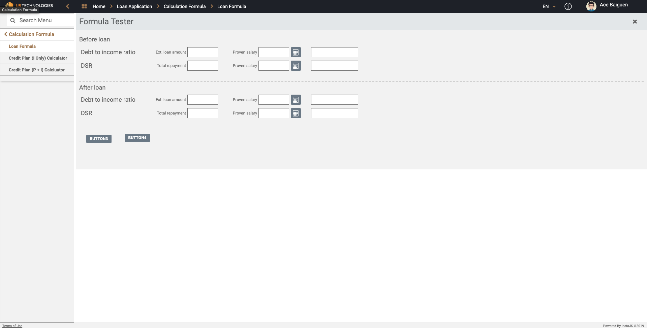
Task: Open Credit Plan (I Only) Calculator
Action: (38, 58)
